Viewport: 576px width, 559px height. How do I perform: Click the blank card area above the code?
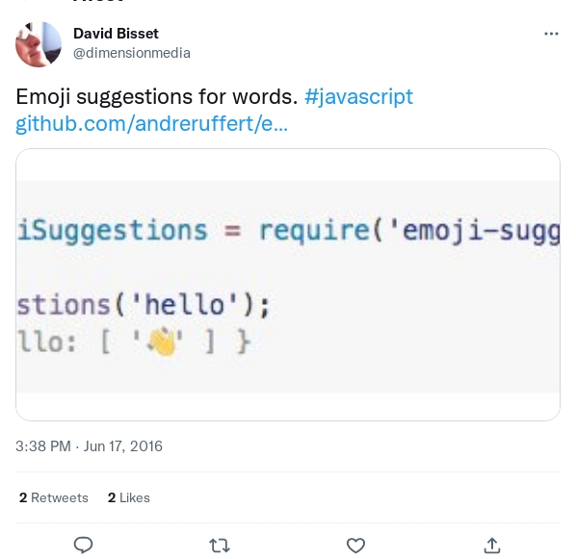pos(288,165)
